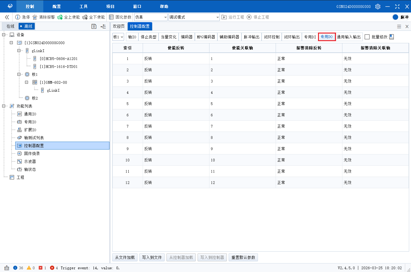Image resolution: width=411 pixels, height=272 pixels.
Task: Collapse the 功能列表 tree node
Action: pos(4,106)
